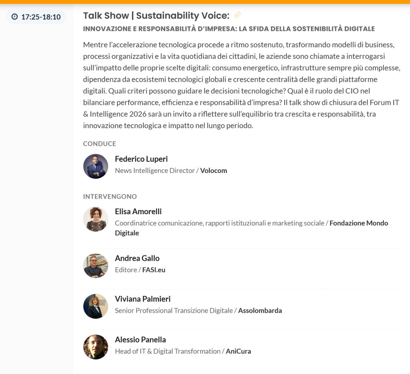410x374 pixels.
Task: Click the Elisa Amorelli name link
Action: [138, 211]
